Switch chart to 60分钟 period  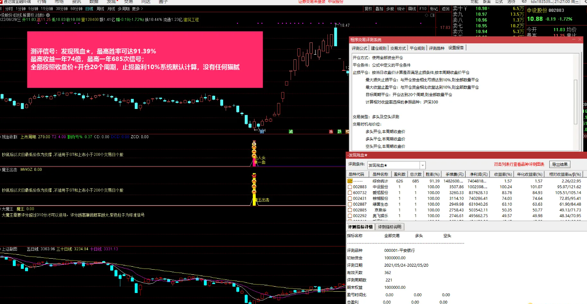76,8
